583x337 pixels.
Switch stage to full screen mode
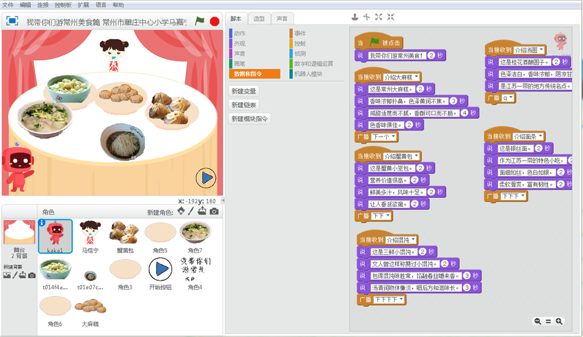13,21
